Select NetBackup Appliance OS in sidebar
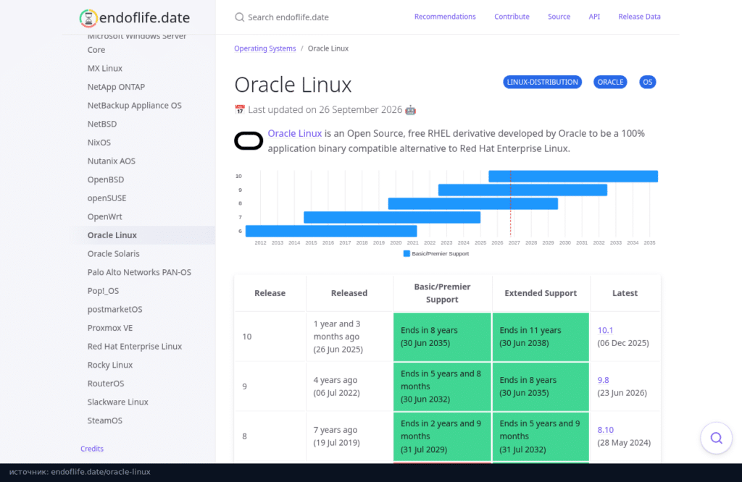 134,106
